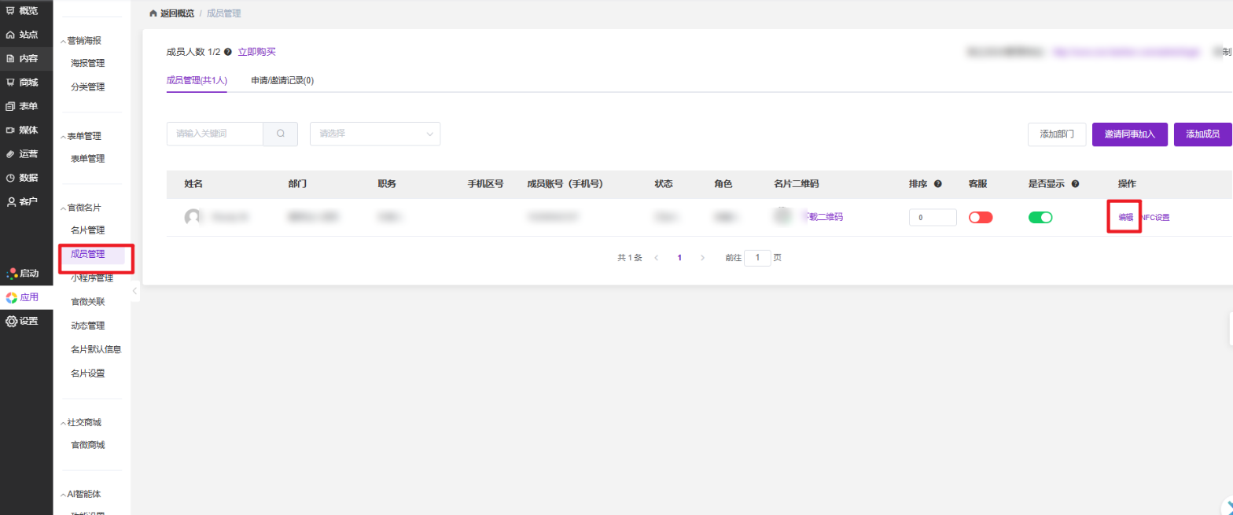Switch to the 申请/邀请记录 tab
The height and width of the screenshot is (515, 1233).
point(282,80)
